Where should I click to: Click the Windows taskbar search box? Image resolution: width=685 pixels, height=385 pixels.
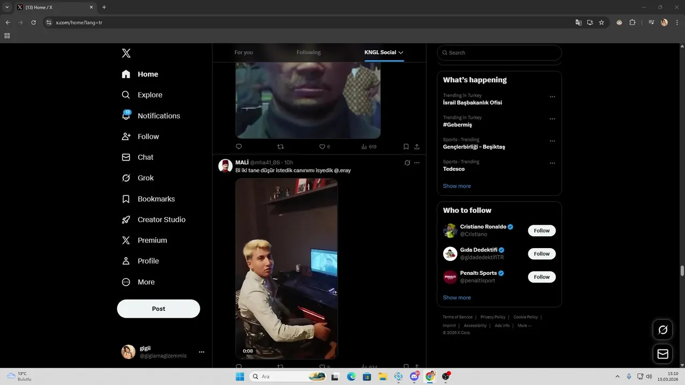tap(288, 376)
